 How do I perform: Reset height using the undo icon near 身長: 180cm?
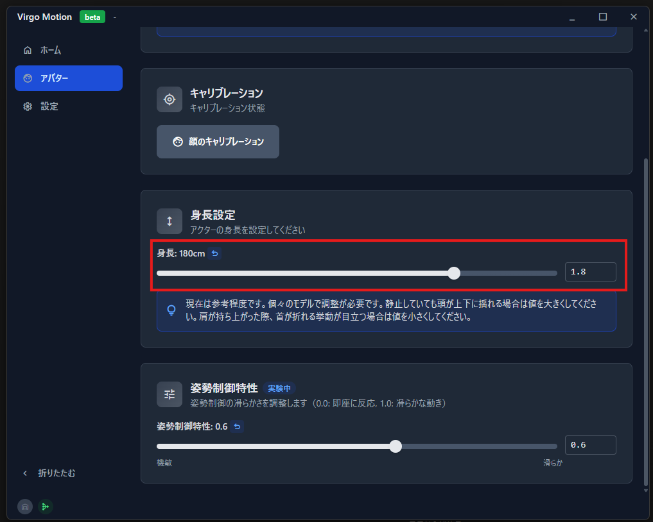214,253
